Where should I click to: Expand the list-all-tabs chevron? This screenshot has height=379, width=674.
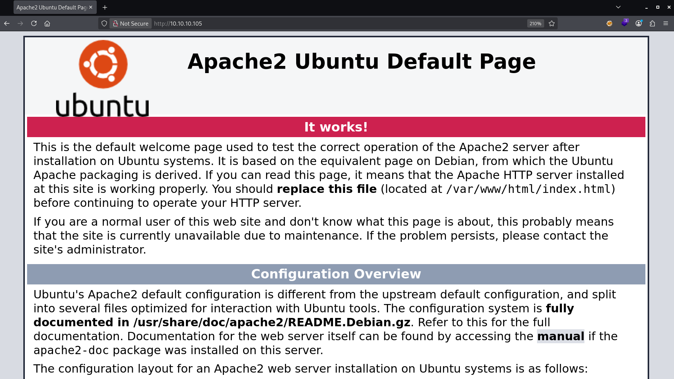click(618, 7)
